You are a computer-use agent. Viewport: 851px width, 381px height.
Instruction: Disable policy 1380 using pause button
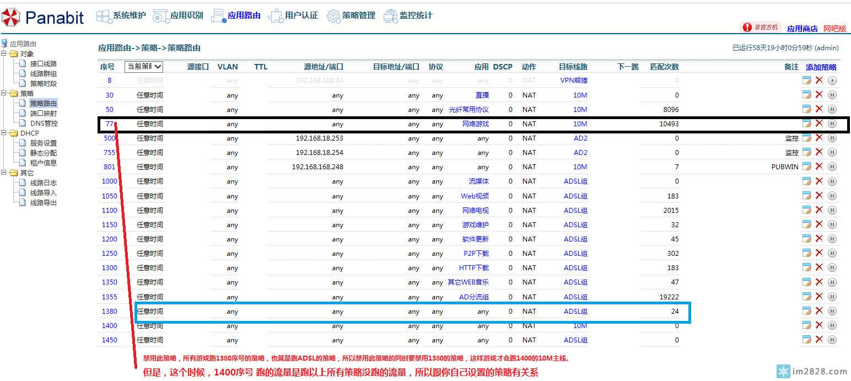click(x=832, y=311)
